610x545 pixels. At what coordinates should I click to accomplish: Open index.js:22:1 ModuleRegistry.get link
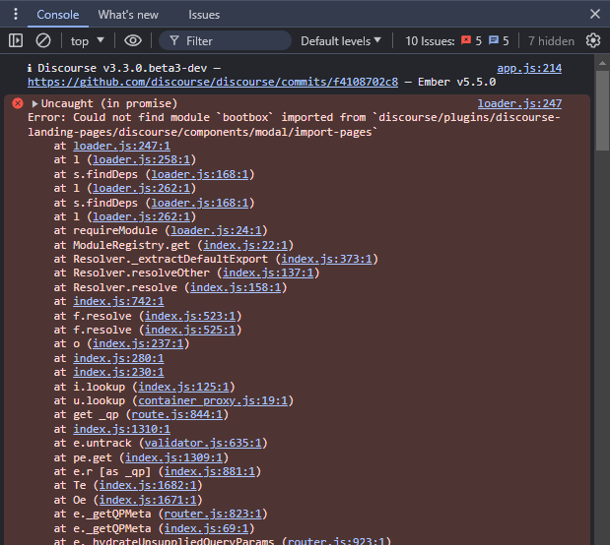tap(245, 245)
